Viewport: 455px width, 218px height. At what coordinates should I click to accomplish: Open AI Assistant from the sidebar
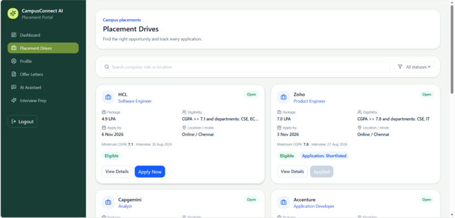click(x=43, y=88)
